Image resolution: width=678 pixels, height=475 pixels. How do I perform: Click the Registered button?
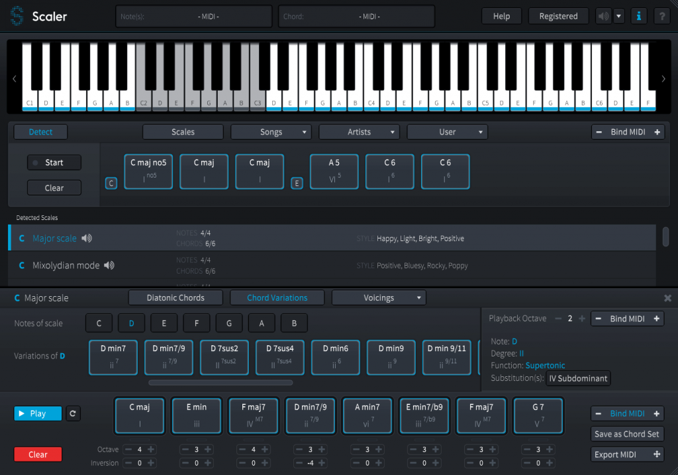[x=558, y=17]
